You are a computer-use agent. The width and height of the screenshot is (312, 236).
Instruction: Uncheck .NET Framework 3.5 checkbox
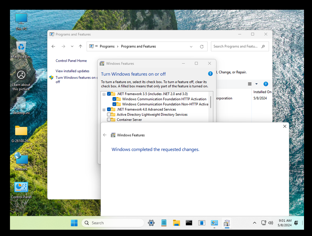(x=109, y=94)
